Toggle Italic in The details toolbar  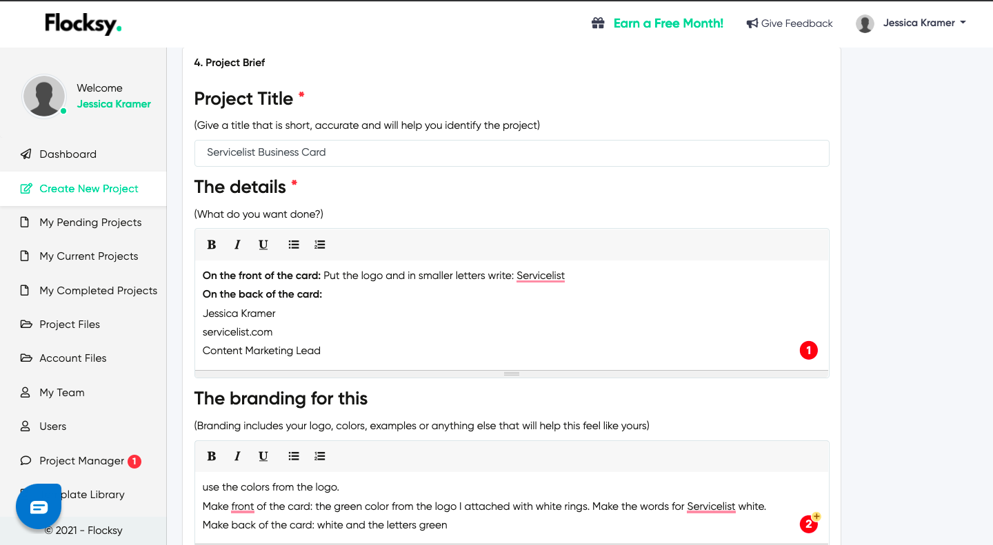pos(237,245)
